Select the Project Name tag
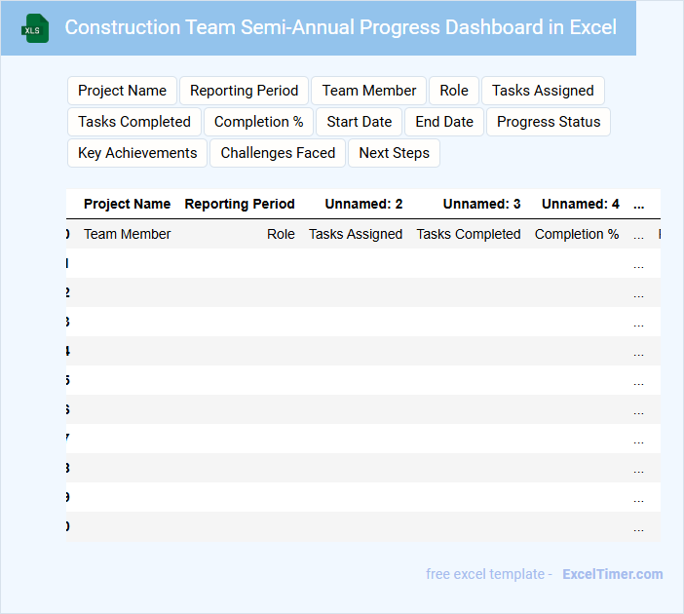Screen dimensions: 684x614 point(122,91)
